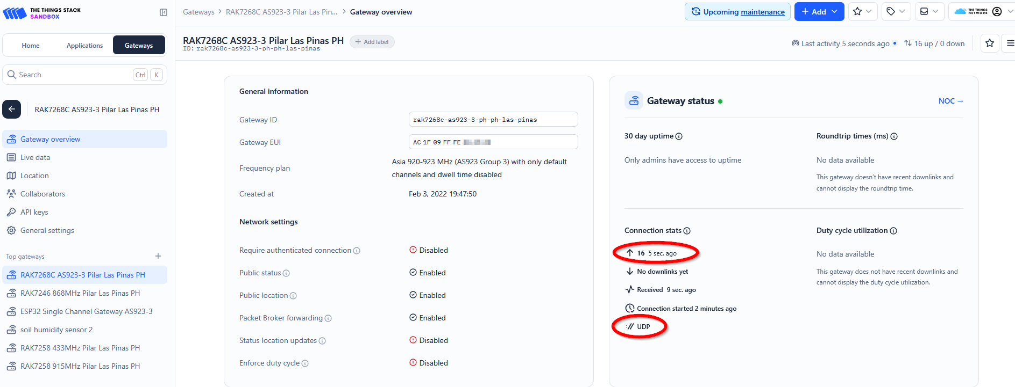Follow the NOC link in Gateway status
Viewport: 1015px width, 387px height.
[950, 101]
